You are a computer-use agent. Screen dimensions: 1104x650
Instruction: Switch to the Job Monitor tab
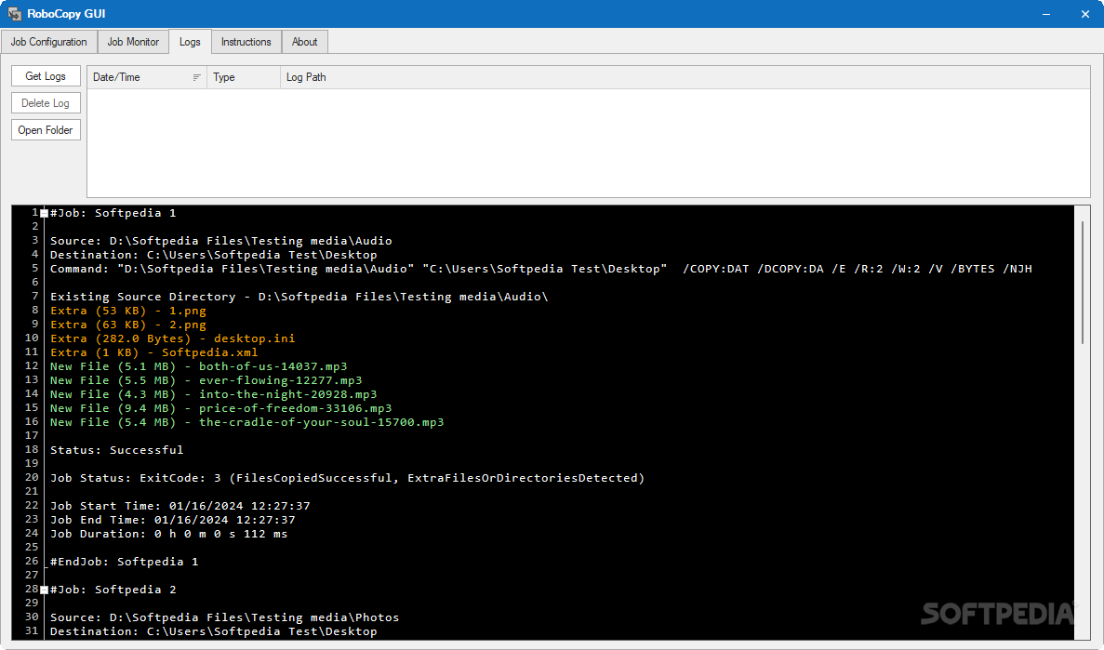[133, 42]
